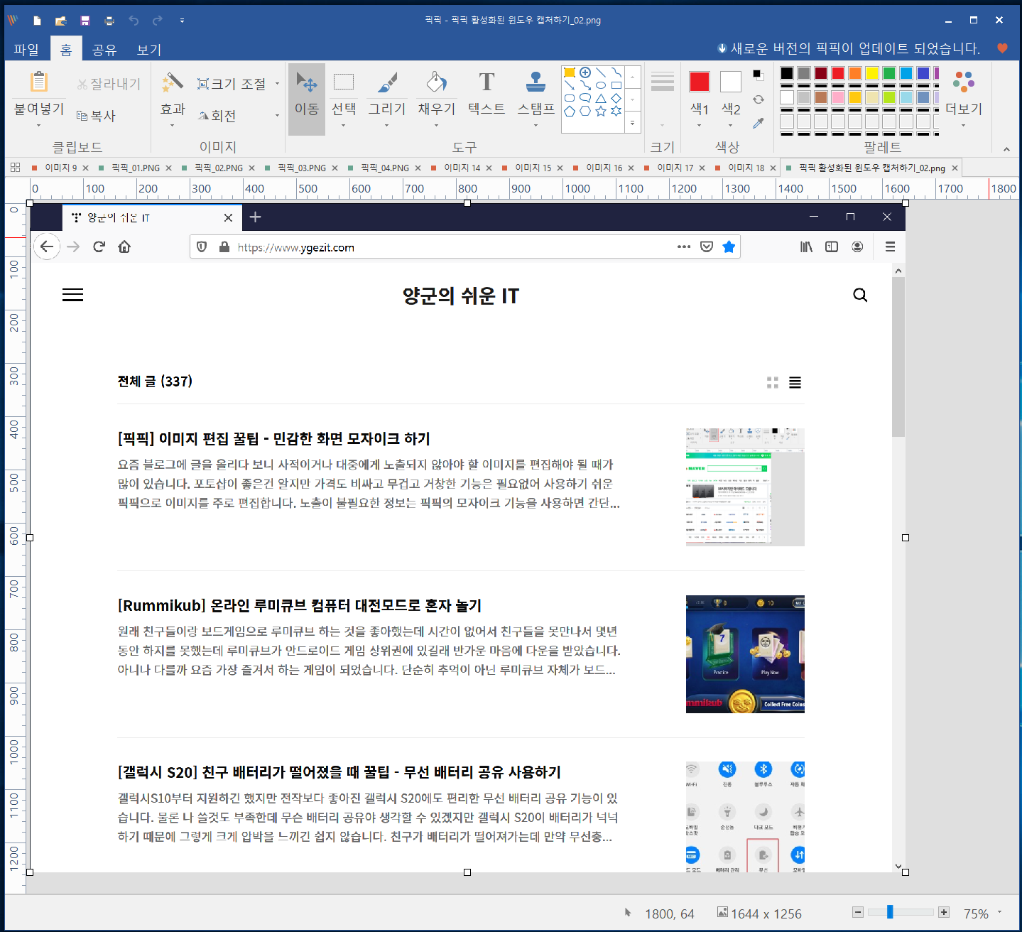The height and width of the screenshot is (932, 1022).
Task: Click the zoom in plus button
Action: tap(944, 912)
